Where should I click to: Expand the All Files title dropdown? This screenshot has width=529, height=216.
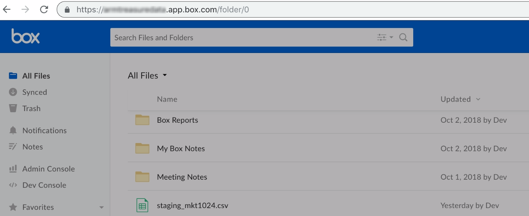165,76
